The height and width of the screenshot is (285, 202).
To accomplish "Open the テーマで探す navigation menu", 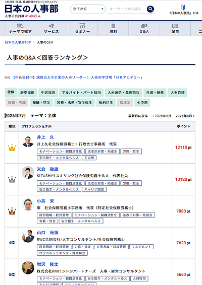I will 20,29.
